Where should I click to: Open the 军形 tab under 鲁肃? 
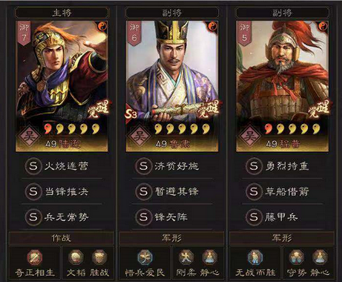pos(172,238)
